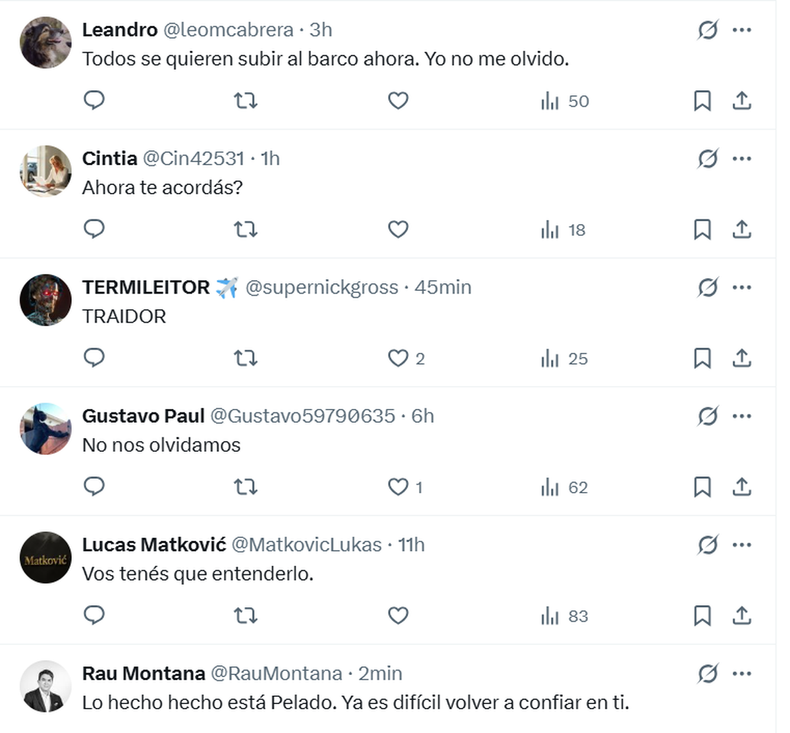Like TERMILEITOR's 'TRAIDOR' tweet
790x733 pixels.
click(x=398, y=358)
